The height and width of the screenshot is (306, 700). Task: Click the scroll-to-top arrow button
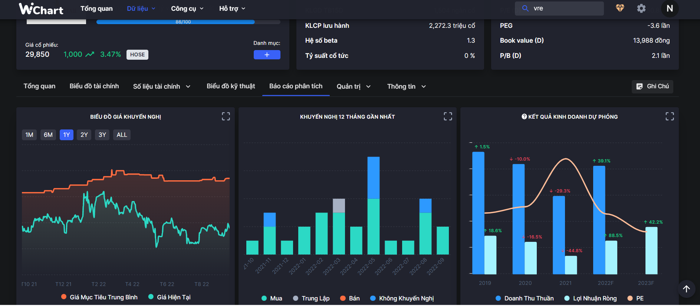click(x=686, y=289)
